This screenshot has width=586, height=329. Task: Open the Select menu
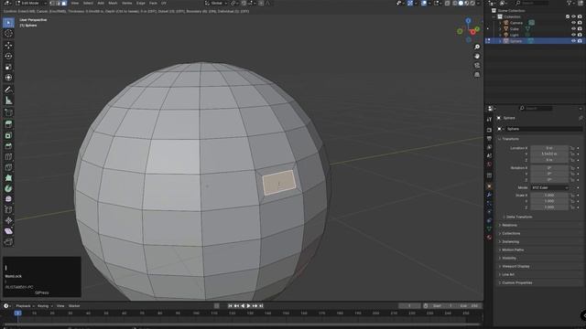88,3
